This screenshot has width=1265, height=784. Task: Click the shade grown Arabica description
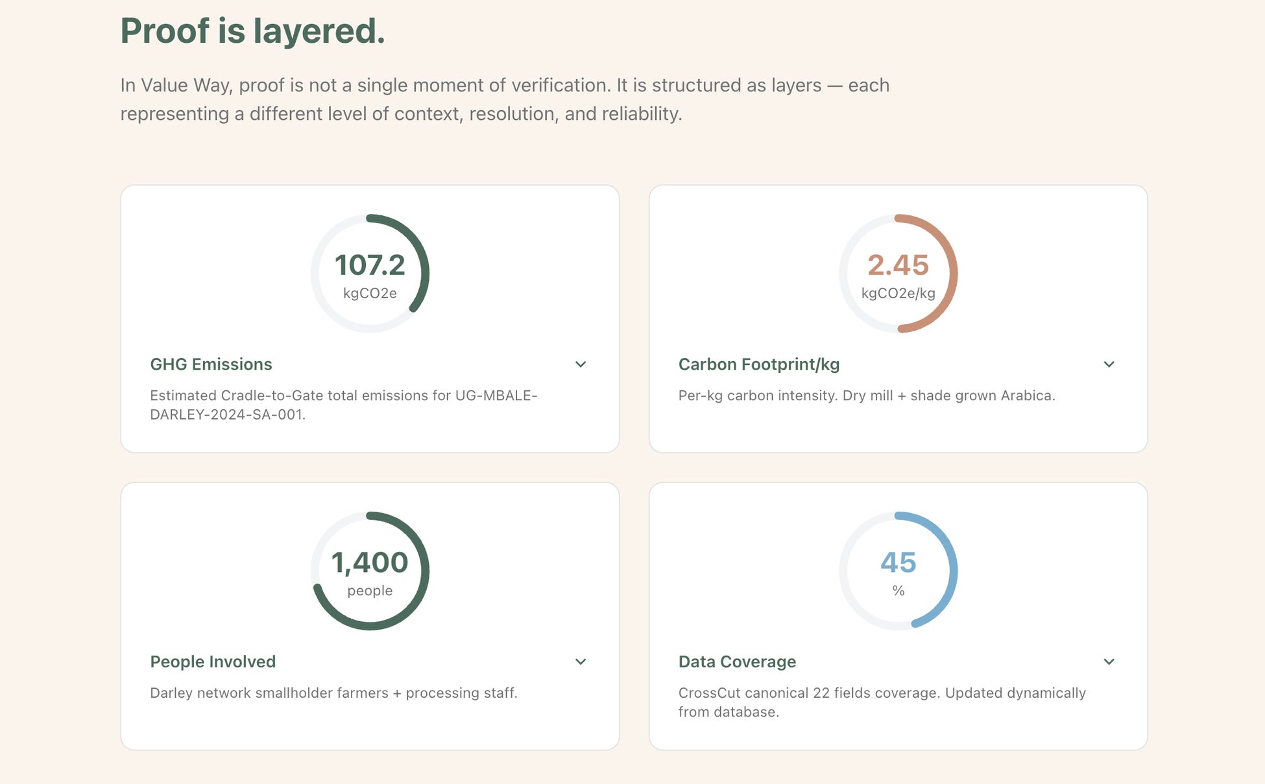coord(866,396)
